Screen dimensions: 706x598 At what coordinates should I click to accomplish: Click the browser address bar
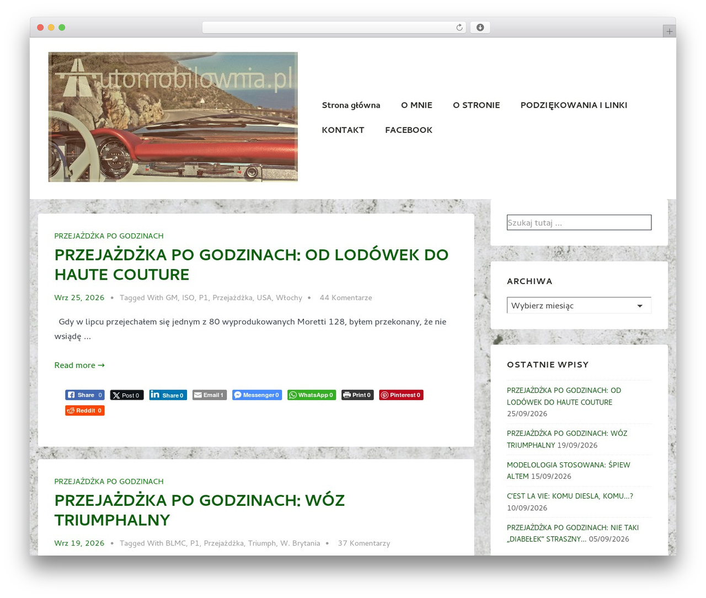(334, 28)
